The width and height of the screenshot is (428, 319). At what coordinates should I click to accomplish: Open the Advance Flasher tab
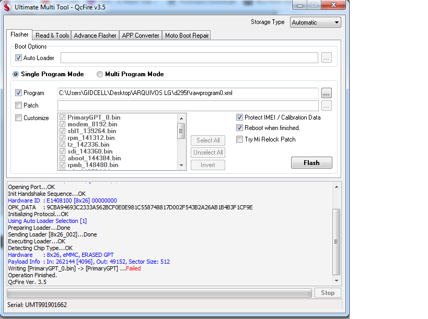95,36
